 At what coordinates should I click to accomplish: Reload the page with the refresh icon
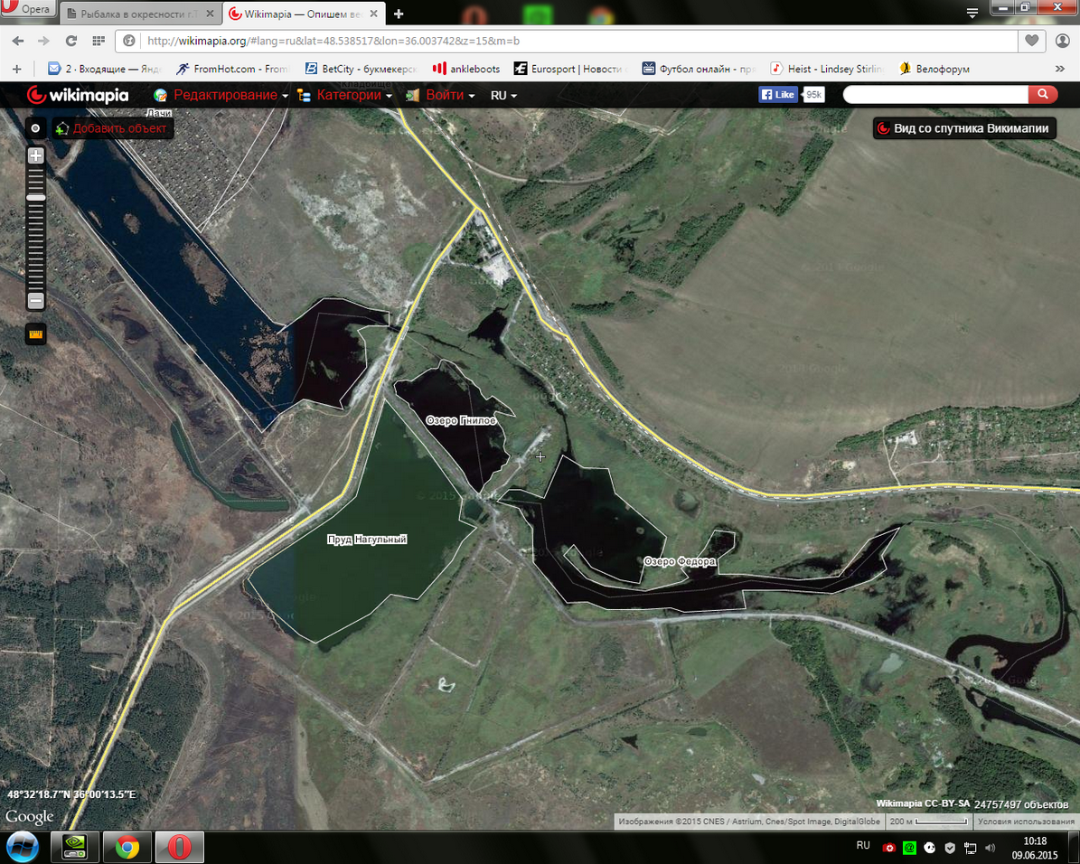(x=71, y=41)
